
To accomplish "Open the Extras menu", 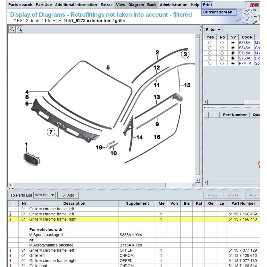I will coord(106,5).
